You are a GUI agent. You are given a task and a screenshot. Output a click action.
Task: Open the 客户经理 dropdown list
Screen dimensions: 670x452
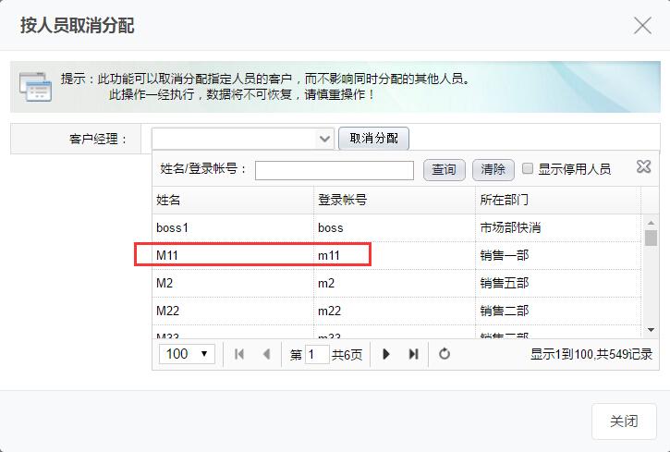tap(324, 139)
